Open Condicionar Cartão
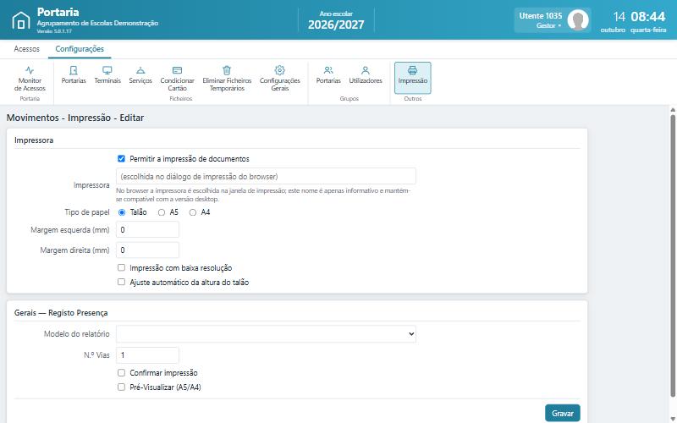Viewport: 677px width, 423px height. (x=177, y=78)
